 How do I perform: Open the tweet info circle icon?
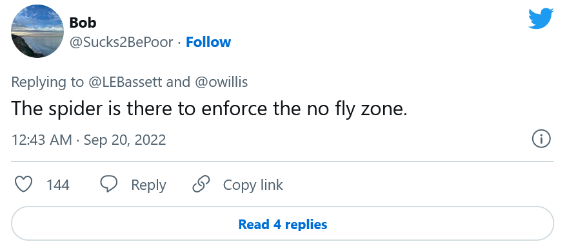pos(541,139)
